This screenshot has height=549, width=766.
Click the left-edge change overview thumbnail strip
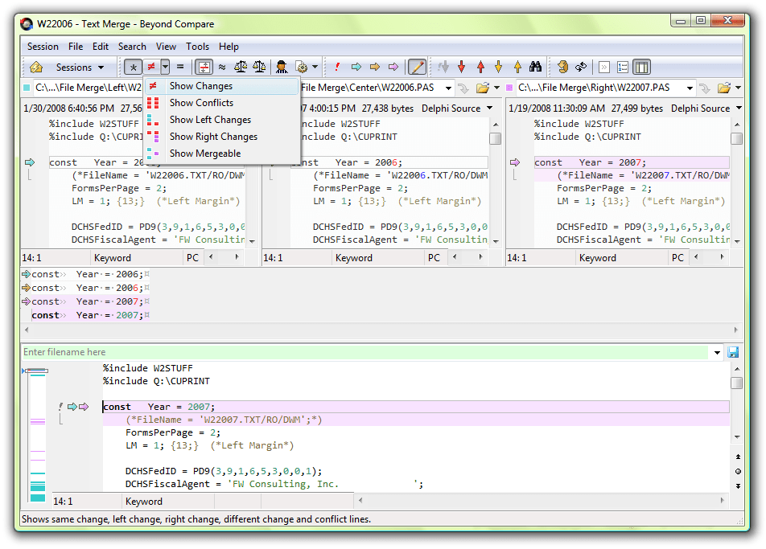(x=37, y=434)
